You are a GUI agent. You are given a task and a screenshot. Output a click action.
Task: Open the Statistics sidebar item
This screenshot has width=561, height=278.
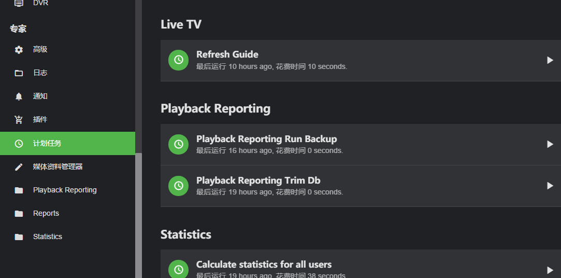(x=48, y=237)
